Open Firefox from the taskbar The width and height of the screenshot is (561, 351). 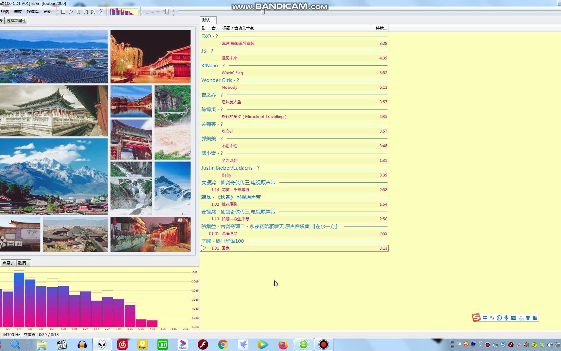283,344
